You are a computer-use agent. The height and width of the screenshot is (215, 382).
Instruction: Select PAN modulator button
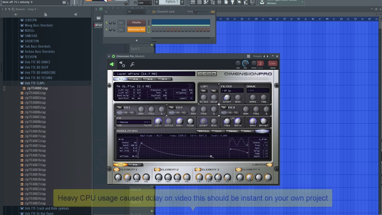(248, 131)
